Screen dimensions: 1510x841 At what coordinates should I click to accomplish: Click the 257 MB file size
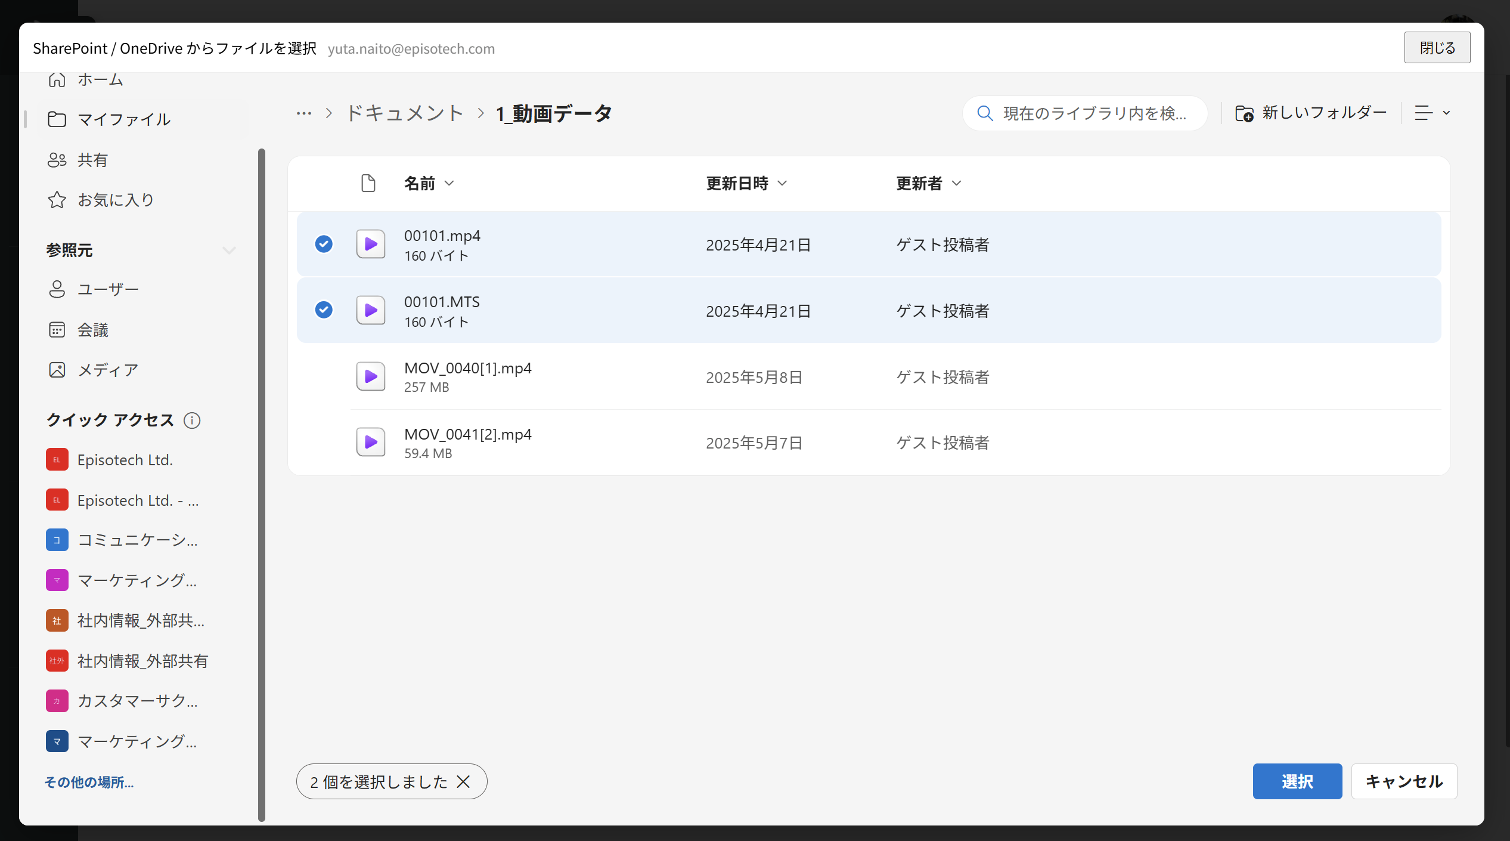(x=427, y=387)
